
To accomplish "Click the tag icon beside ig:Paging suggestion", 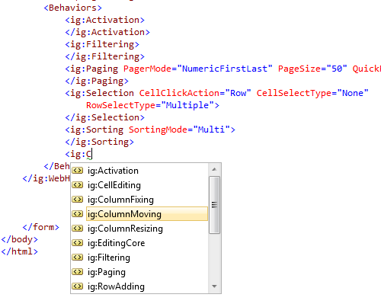I will click(x=78, y=272).
